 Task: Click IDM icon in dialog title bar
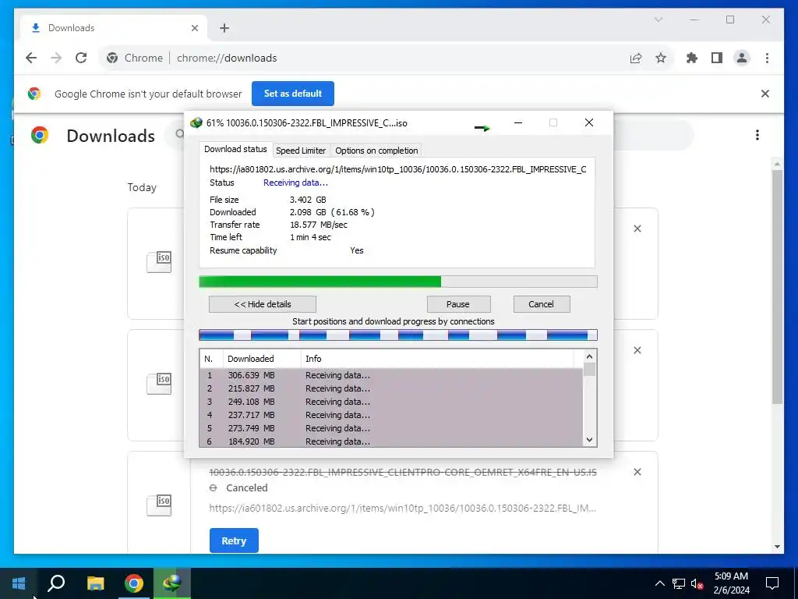click(x=196, y=122)
